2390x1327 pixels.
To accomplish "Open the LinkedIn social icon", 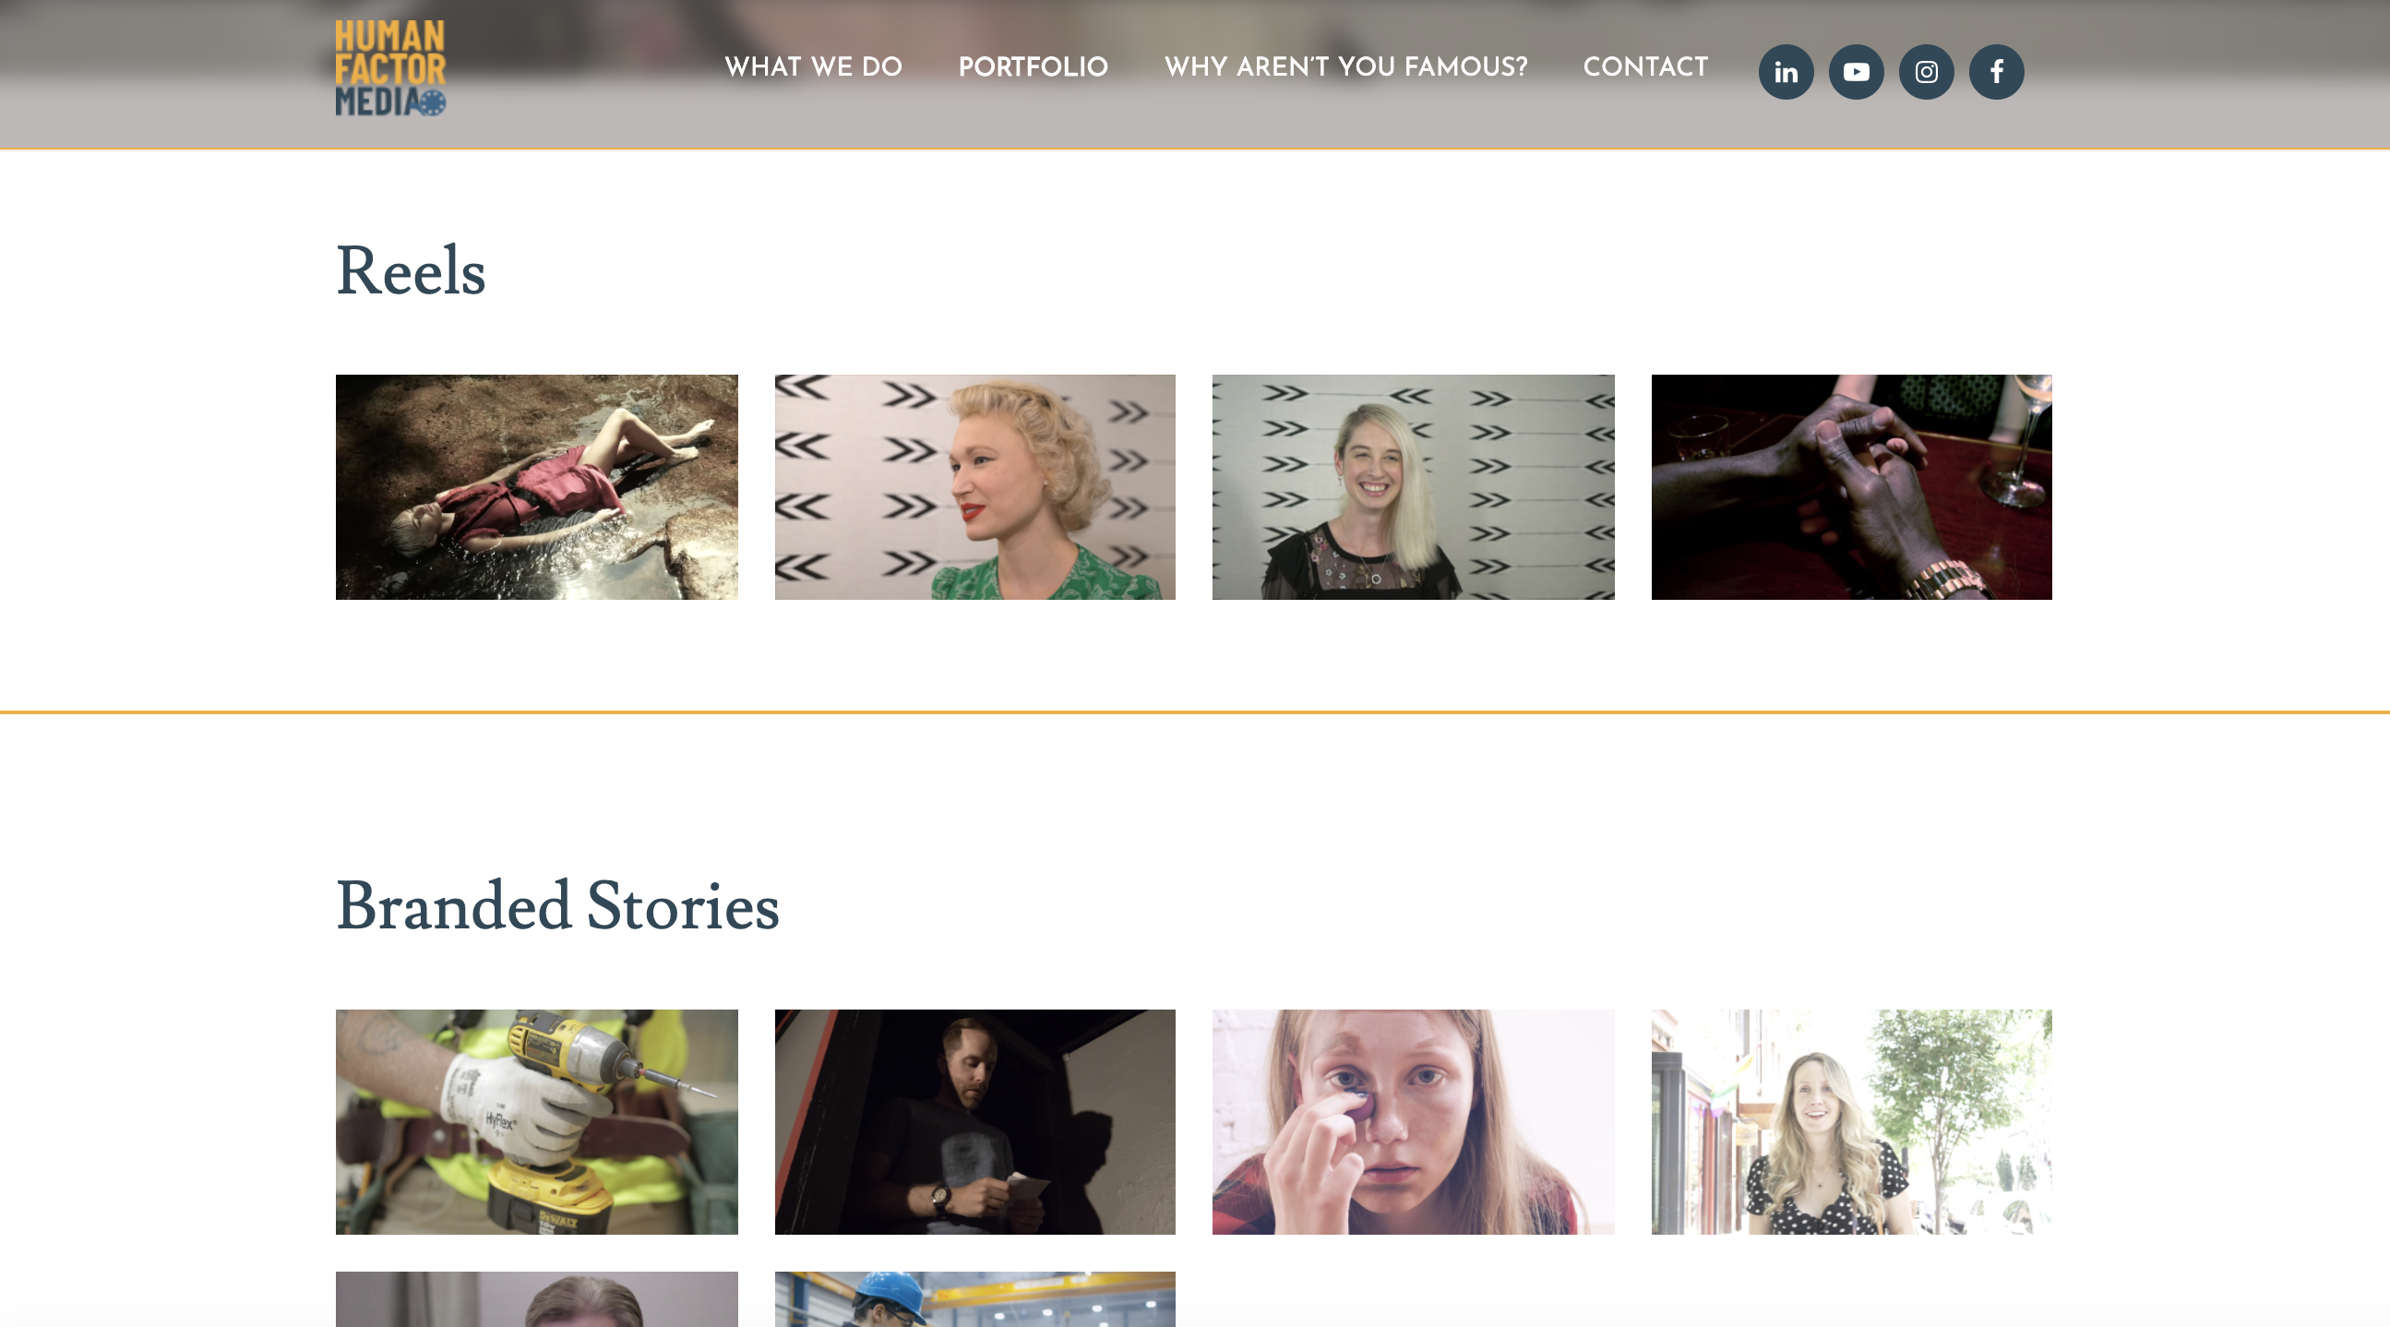I will click(x=1785, y=71).
